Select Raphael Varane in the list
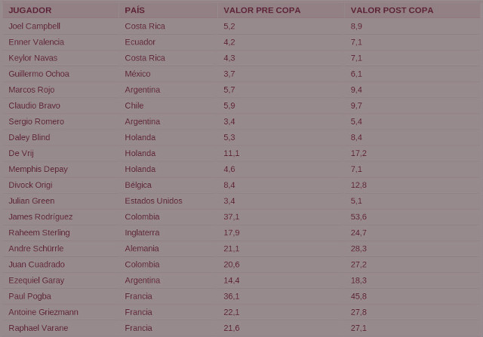This screenshot has height=337, width=483. pos(38,328)
